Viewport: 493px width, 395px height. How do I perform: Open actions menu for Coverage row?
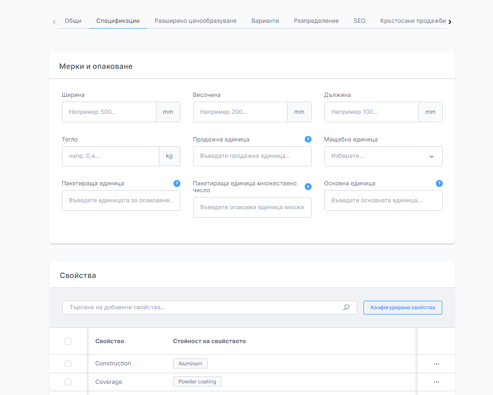436,382
